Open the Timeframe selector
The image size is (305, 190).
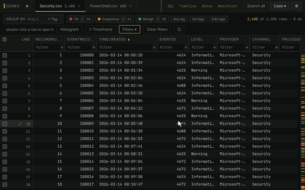pyautogui.click(x=101, y=29)
